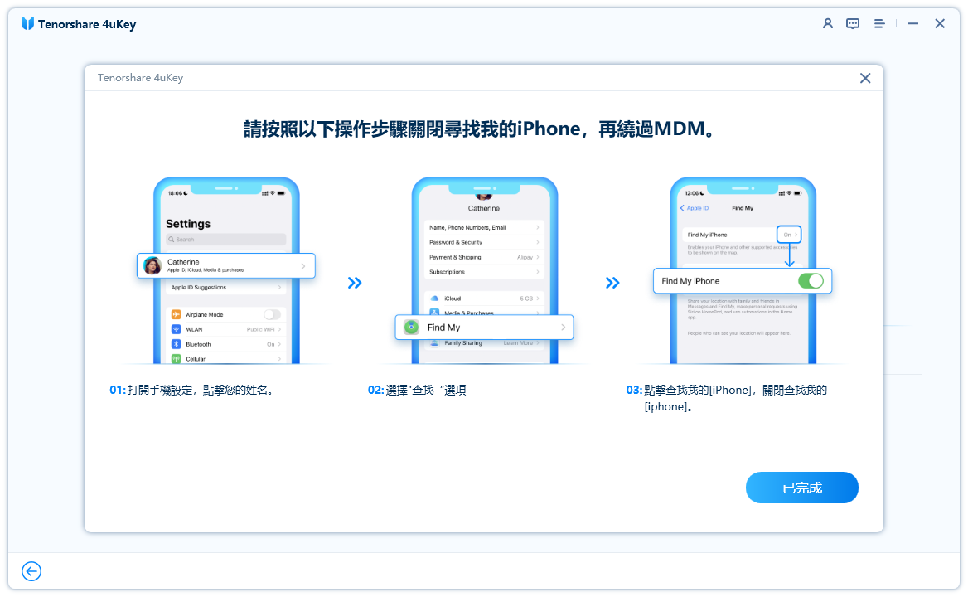This screenshot has height=597, width=968.
Task: Click the dialog title 'Tenorshare 4uKey'
Action: [140, 78]
